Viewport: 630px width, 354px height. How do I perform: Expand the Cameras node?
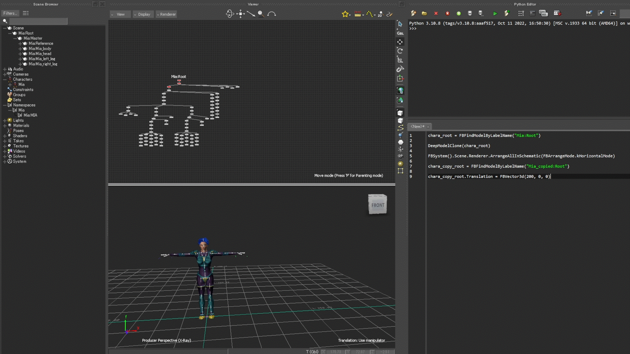[5, 74]
